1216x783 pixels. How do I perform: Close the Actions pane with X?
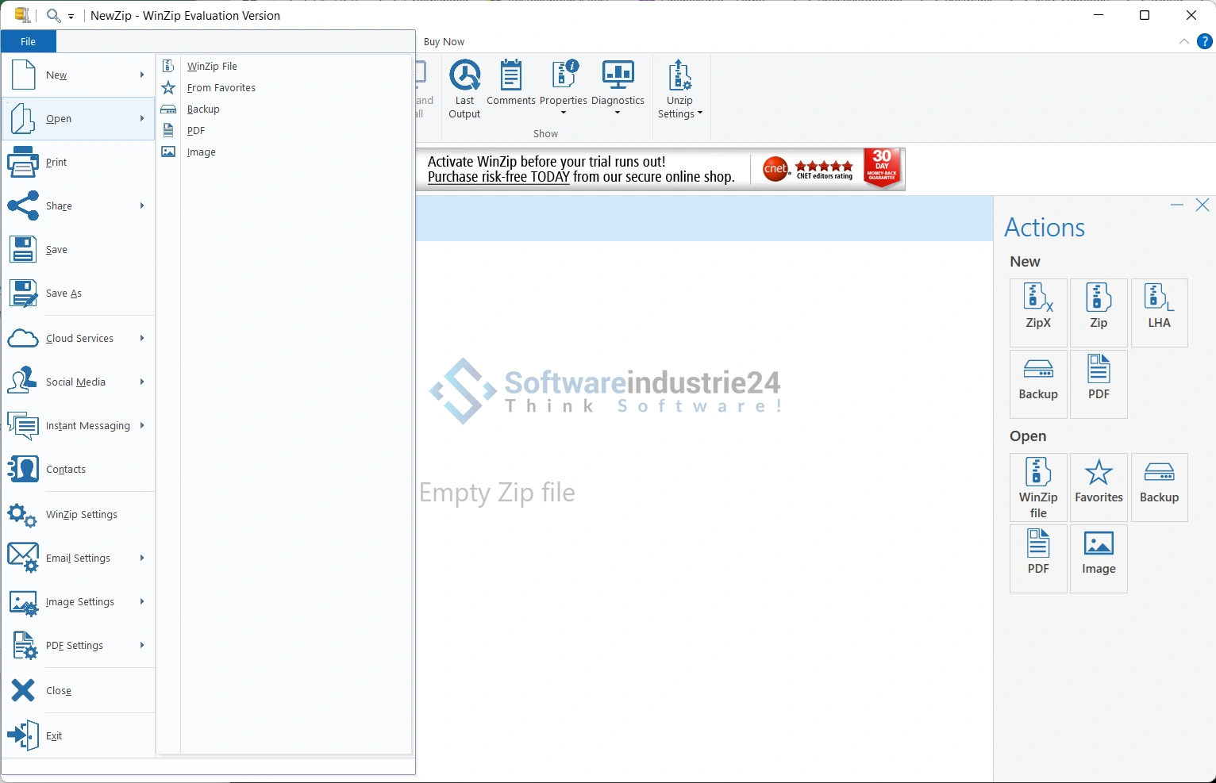point(1202,205)
